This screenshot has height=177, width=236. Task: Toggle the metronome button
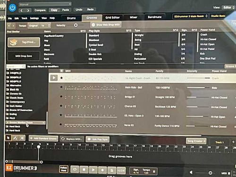(x=112, y=170)
